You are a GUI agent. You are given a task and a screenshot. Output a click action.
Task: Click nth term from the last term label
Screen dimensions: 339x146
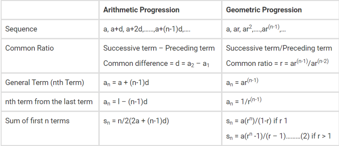coord(49,101)
